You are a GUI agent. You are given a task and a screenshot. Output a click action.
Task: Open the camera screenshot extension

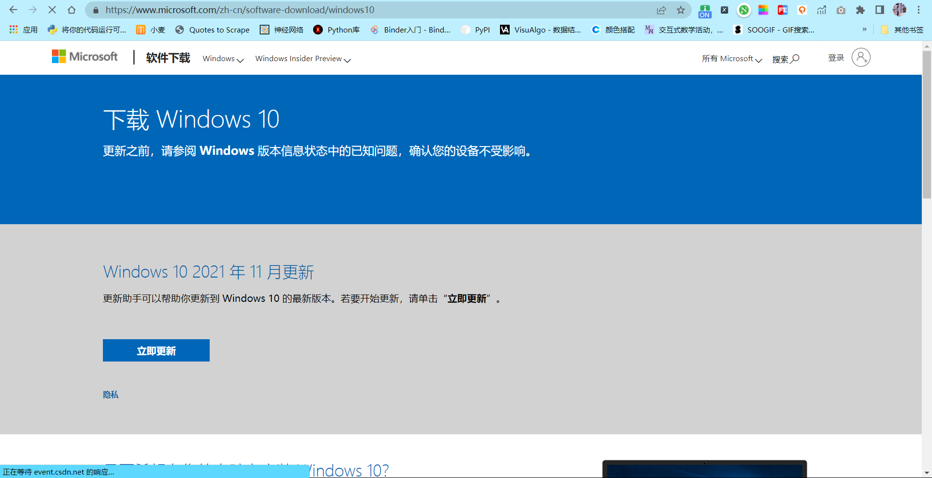pyautogui.click(x=841, y=10)
